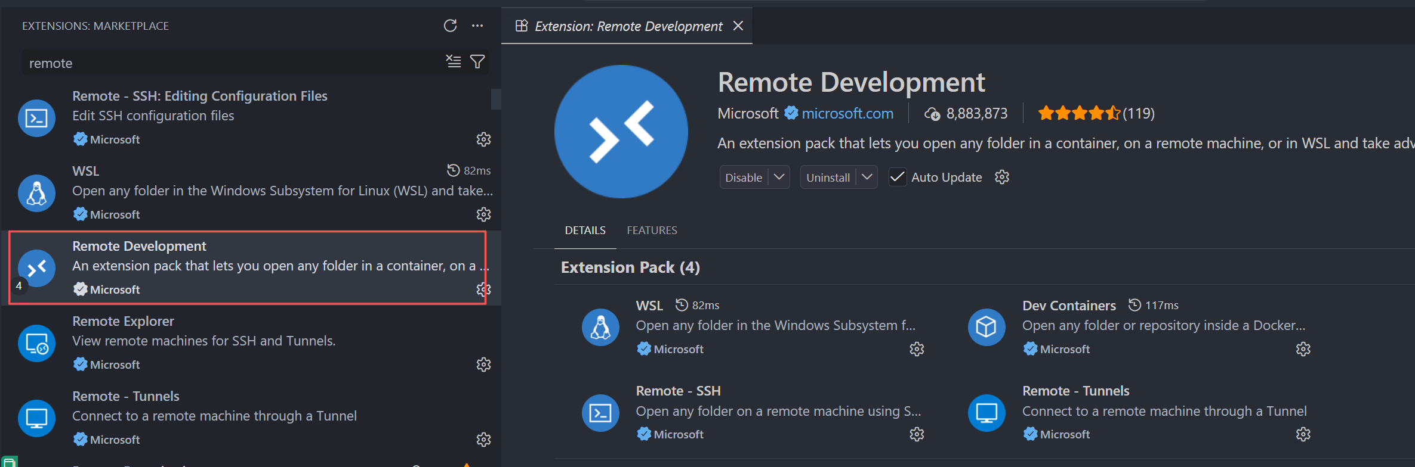The width and height of the screenshot is (1415, 467).
Task: Click the WSL penguin icon in sidebar list
Action: 36,193
